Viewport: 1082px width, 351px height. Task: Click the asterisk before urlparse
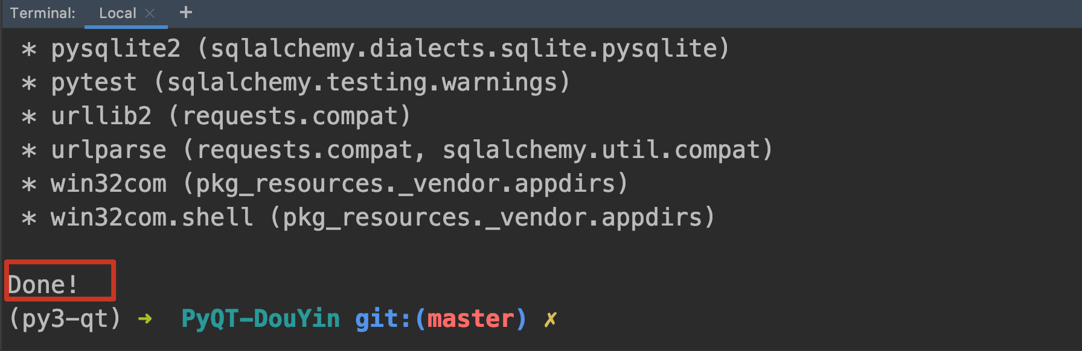tap(28, 151)
